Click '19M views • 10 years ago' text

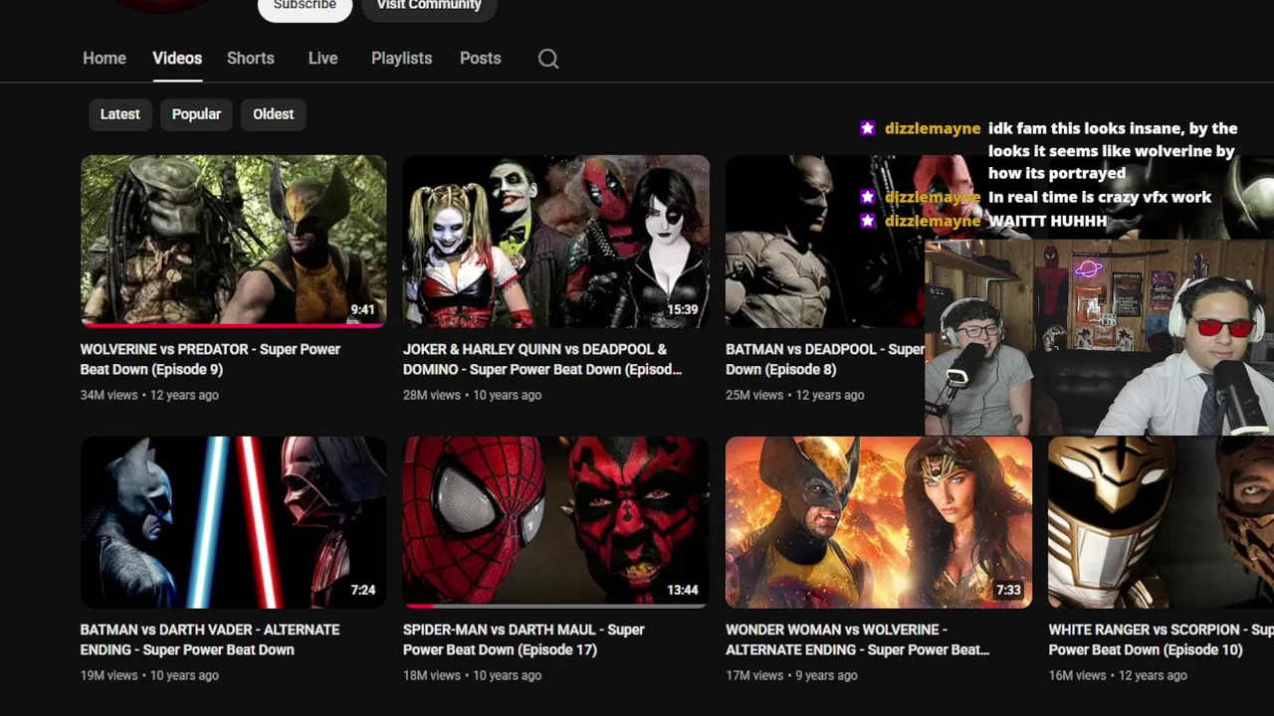coord(149,675)
